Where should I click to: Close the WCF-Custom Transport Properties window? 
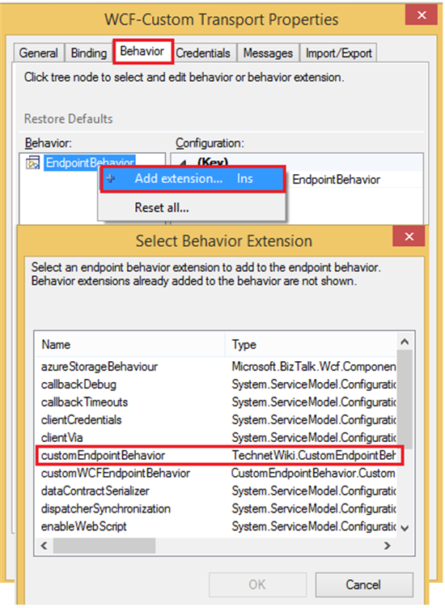click(422, 15)
